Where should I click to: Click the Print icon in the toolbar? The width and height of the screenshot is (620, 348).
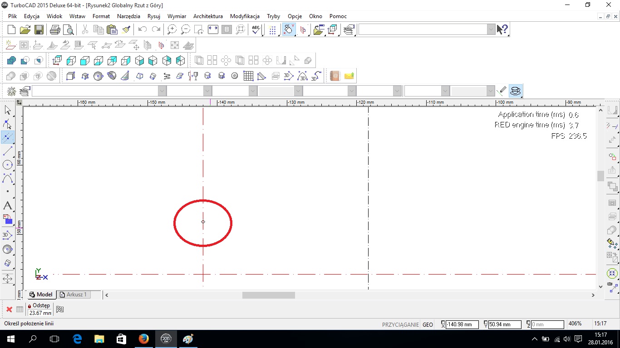(x=55, y=30)
